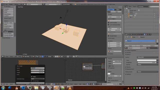Click the Smooth Vertex button
Image resolution: width=160 pixels, height=90 pixels.
[8, 26]
